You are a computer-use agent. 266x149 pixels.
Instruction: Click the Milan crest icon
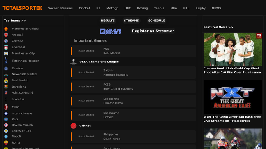pos(6,107)
